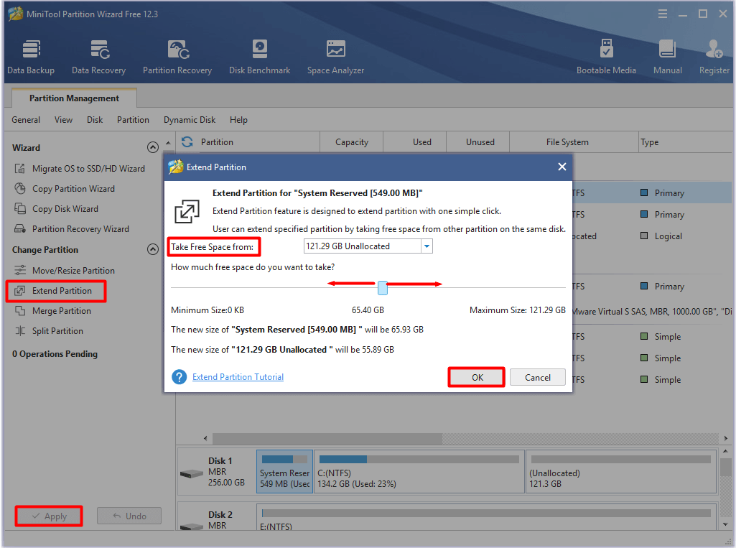Click Move/Resize Partition label
This screenshot has width=736, height=548.
pos(73,271)
